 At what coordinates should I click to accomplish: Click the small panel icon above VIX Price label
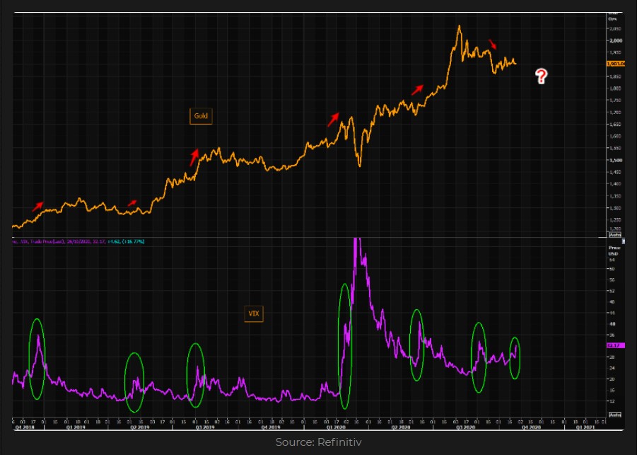click(623, 241)
